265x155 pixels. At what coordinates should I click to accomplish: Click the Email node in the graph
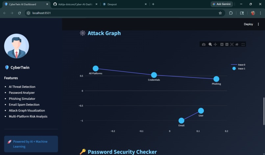pyautogui.click(x=181, y=121)
